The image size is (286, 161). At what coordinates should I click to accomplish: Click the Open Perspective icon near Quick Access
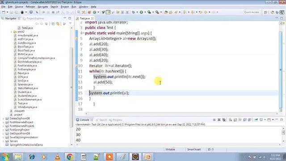point(265,12)
